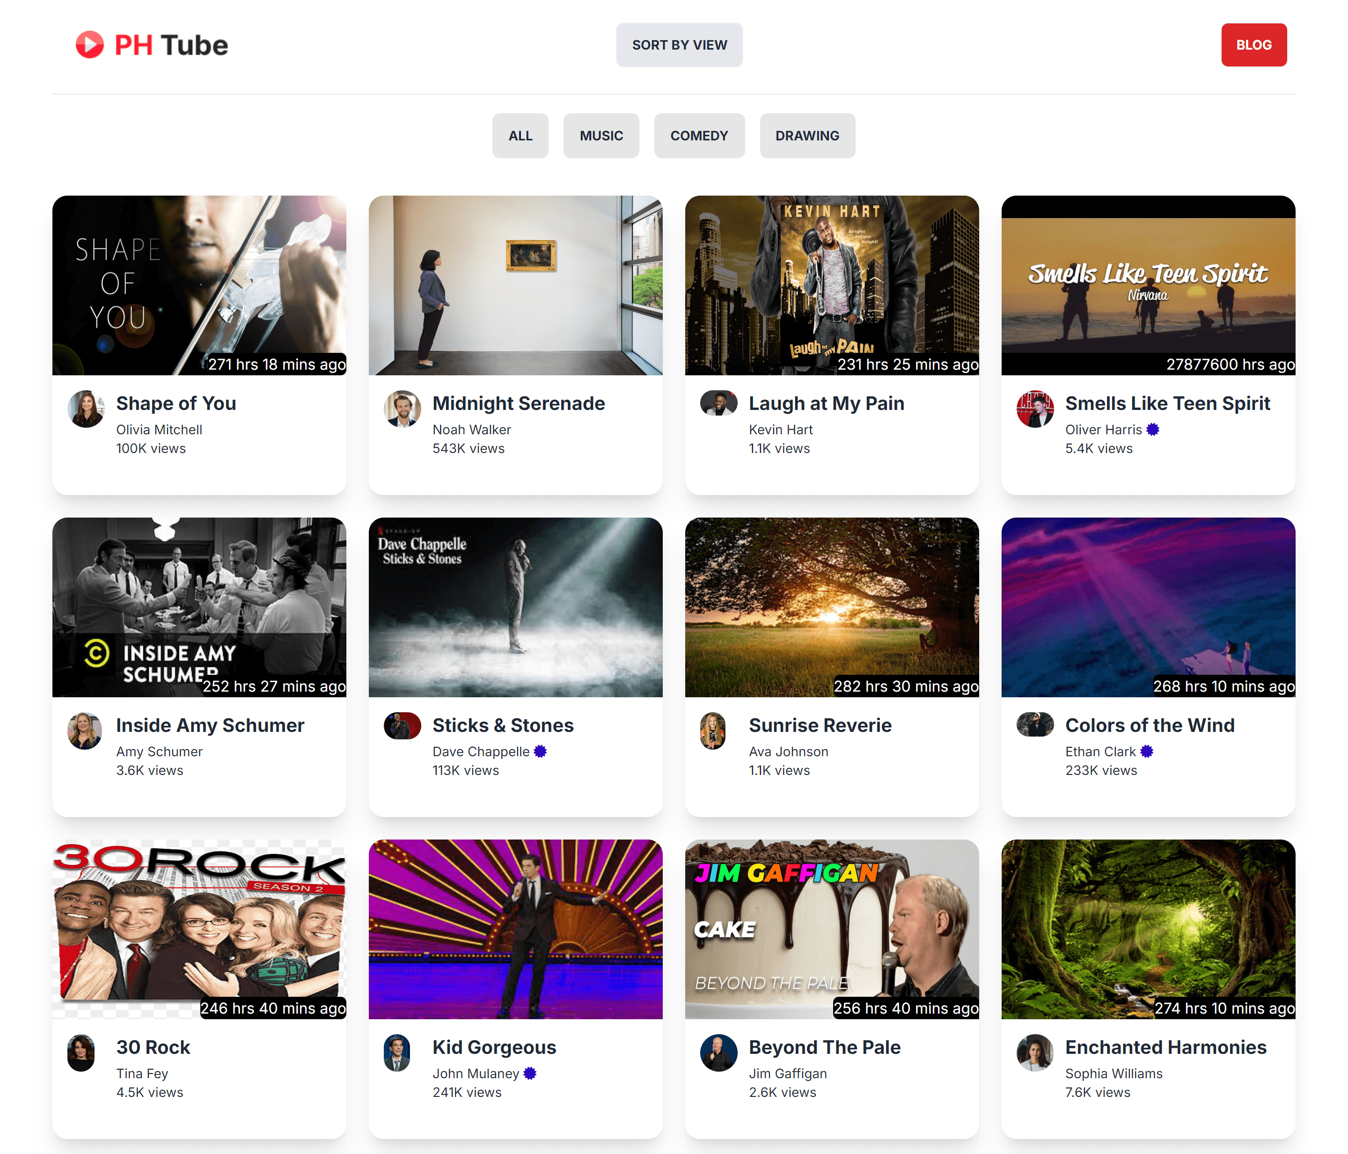
Task: Click the author name Noah Walker
Action: click(472, 429)
